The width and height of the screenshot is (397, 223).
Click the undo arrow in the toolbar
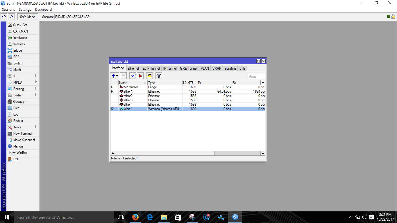pos(4,17)
